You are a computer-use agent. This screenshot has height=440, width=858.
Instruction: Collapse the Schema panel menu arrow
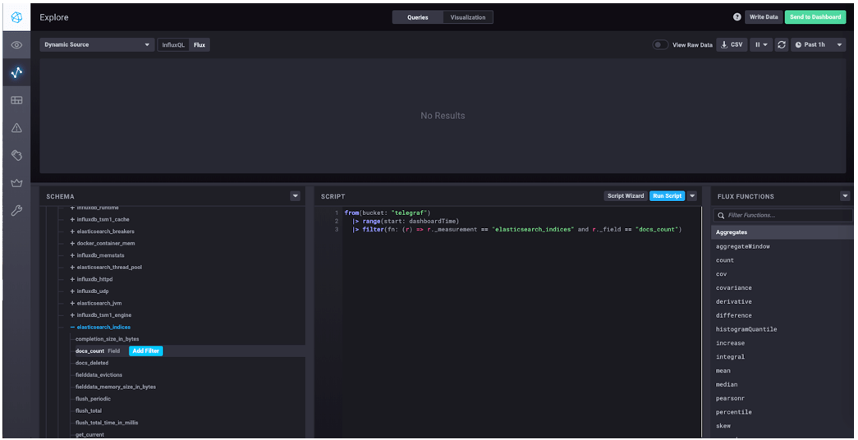click(x=296, y=196)
